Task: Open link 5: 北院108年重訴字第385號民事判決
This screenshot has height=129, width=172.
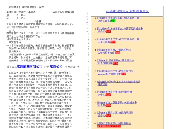Action: click(x=115, y=61)
